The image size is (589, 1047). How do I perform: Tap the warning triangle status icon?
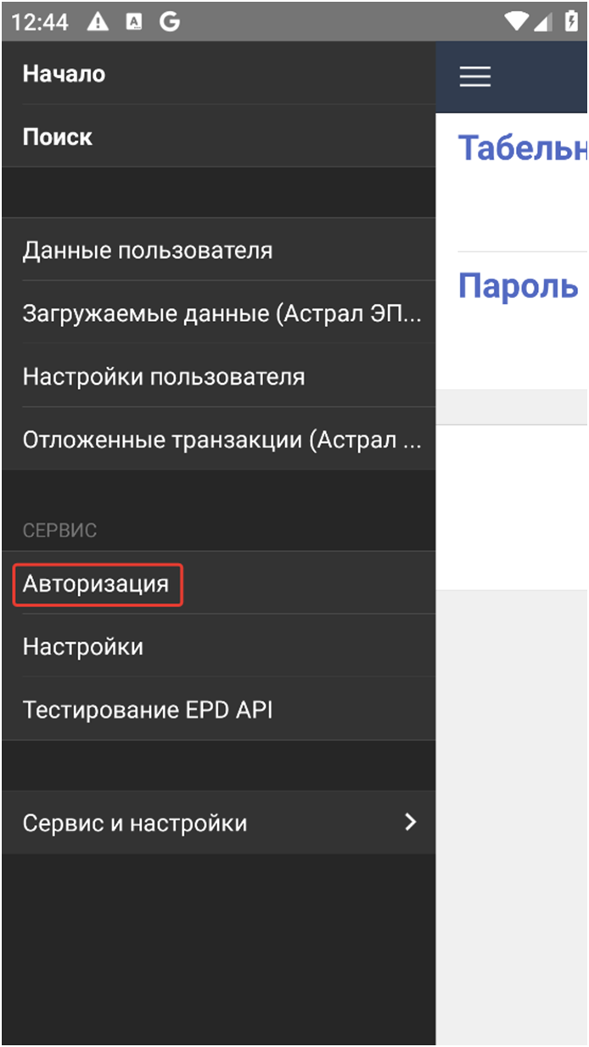pyautogui.click(x=98, y=21)
